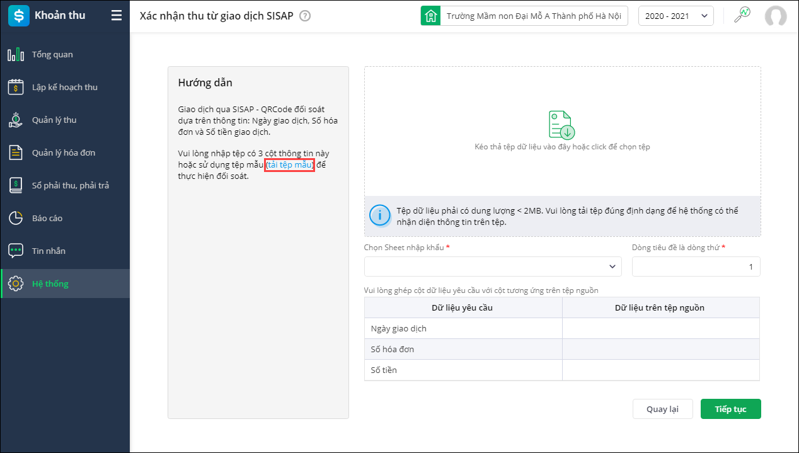Open Lập kế hoạch thu menu item
This screenshot has height=453, width=799.
[x=66, y=87]
